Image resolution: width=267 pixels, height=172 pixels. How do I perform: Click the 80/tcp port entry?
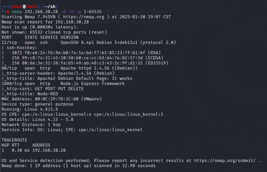(x=9, y=68)
